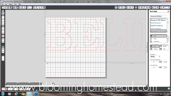171x96 pixels.
Task: Open the Rotate window icon
Action: tap(142, 7)
